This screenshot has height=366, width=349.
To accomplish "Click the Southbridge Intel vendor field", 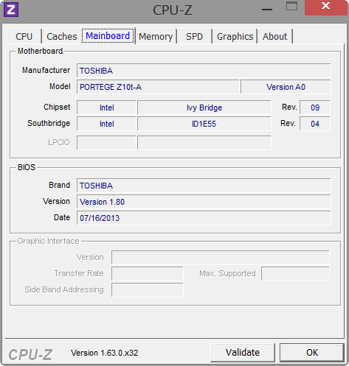I will (x=106, y=124).
